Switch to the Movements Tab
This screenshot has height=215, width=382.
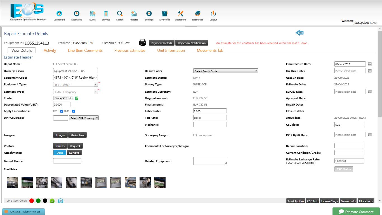(x=210, y=50)
